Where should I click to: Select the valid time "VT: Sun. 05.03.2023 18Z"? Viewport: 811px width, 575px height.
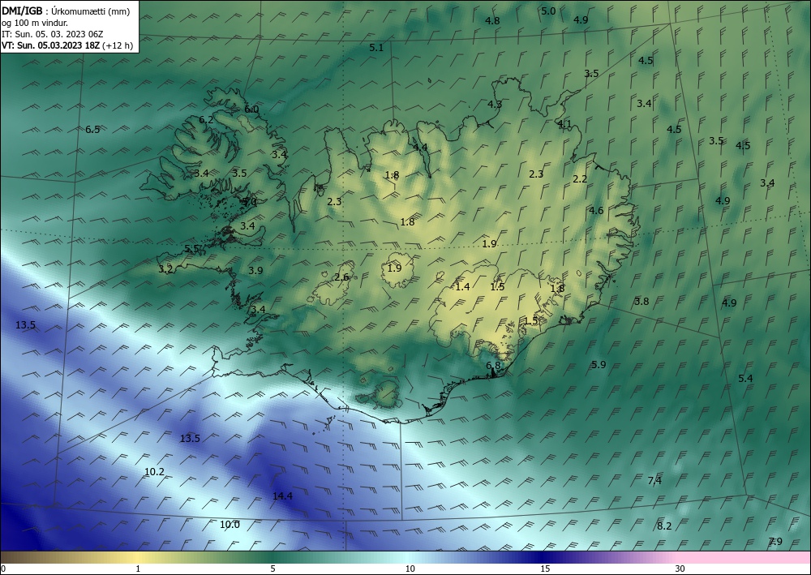50,45
